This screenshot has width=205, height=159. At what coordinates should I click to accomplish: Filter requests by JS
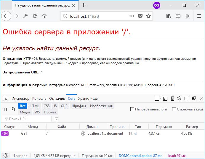click(x=55, y=106)
